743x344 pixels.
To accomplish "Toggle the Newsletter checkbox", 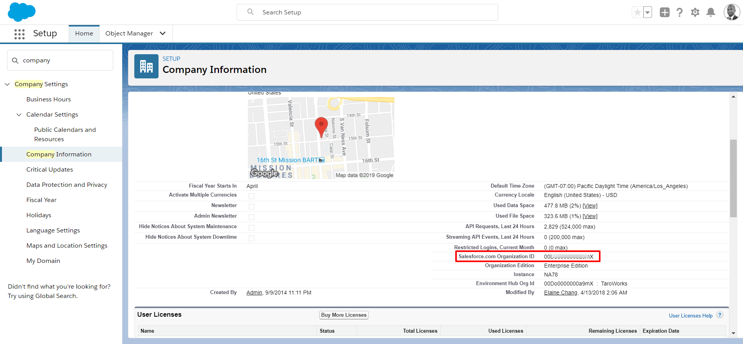I will pyautogui.click(x=251, y=207).
